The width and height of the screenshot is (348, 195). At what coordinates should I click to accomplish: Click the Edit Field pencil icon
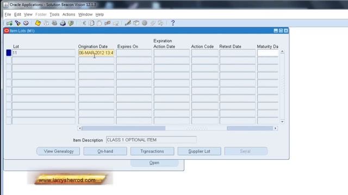pyautogui.click(x=128, y=23)
